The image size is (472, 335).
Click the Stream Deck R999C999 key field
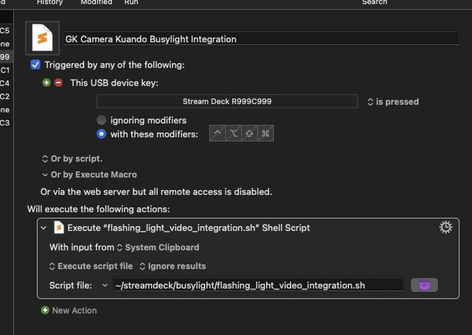click(227, 101)
